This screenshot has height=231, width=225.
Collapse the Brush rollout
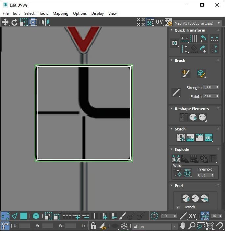point(171,60)
